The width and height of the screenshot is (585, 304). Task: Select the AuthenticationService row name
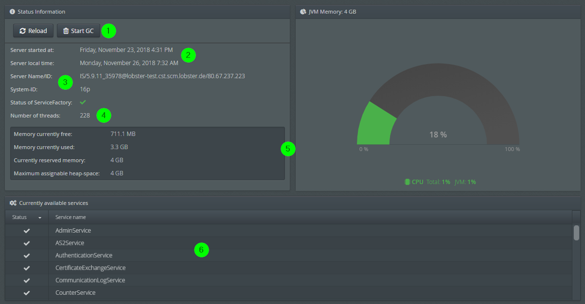[x=84, y=255]
